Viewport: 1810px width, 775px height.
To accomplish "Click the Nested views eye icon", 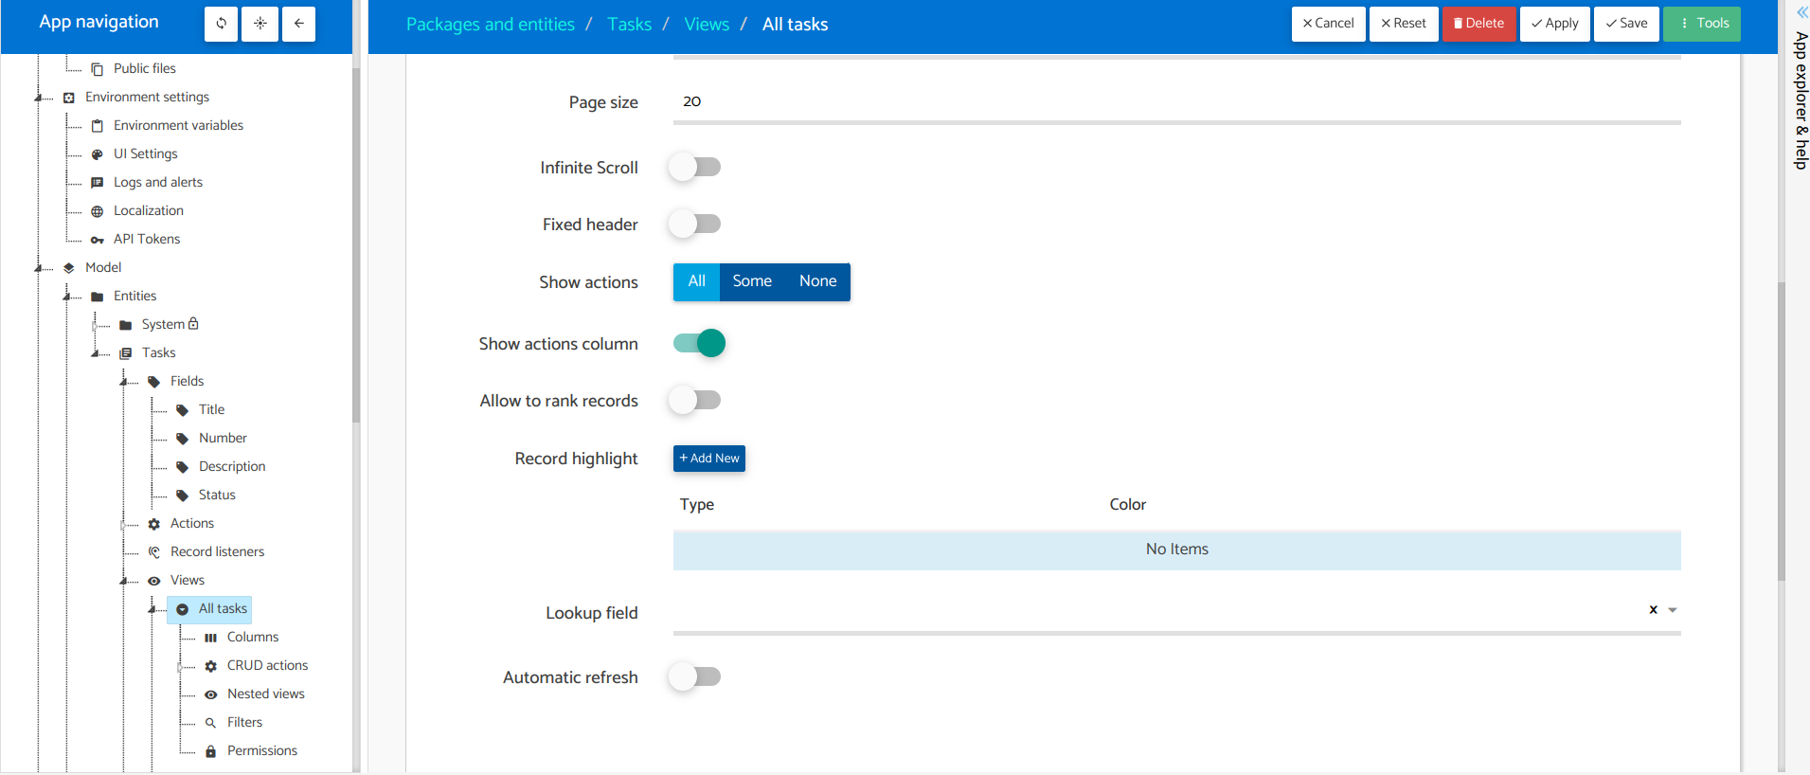I will coord(210,694).
